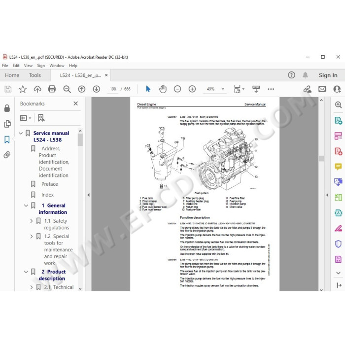Open Address, Product identification bookmark
The image size is (345, 345).
(54, 162)
